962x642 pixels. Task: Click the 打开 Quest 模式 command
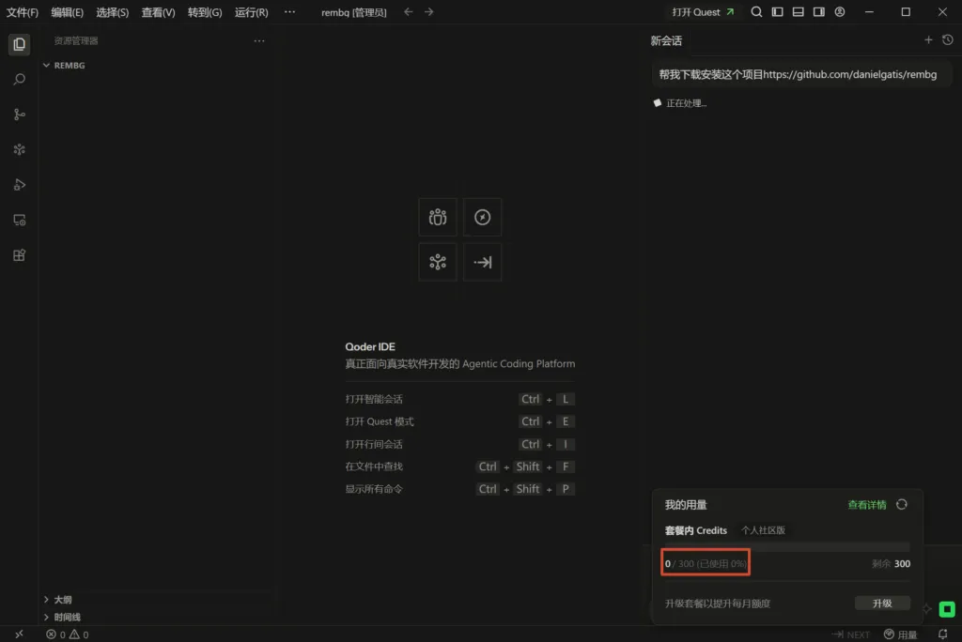click(x=380, y=421)
